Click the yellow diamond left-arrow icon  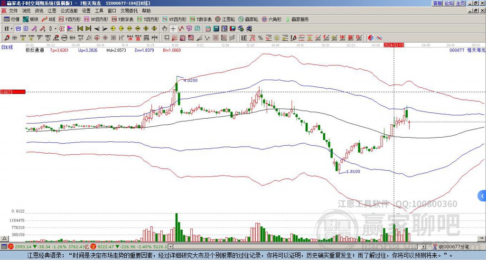tap(113, 29)
